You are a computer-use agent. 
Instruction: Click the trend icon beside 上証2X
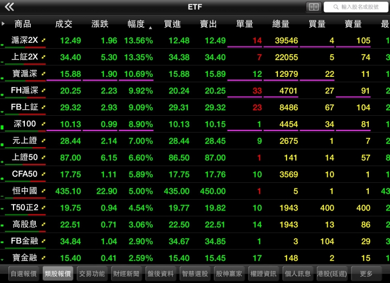(43, 57)
